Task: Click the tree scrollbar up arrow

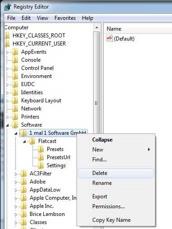Action: coord(97,27)
